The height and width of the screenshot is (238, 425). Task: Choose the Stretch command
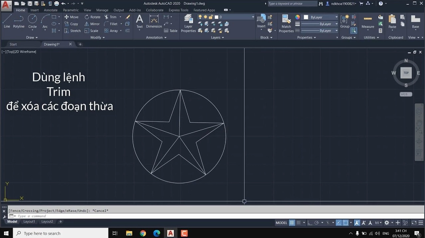coord(72,31)
